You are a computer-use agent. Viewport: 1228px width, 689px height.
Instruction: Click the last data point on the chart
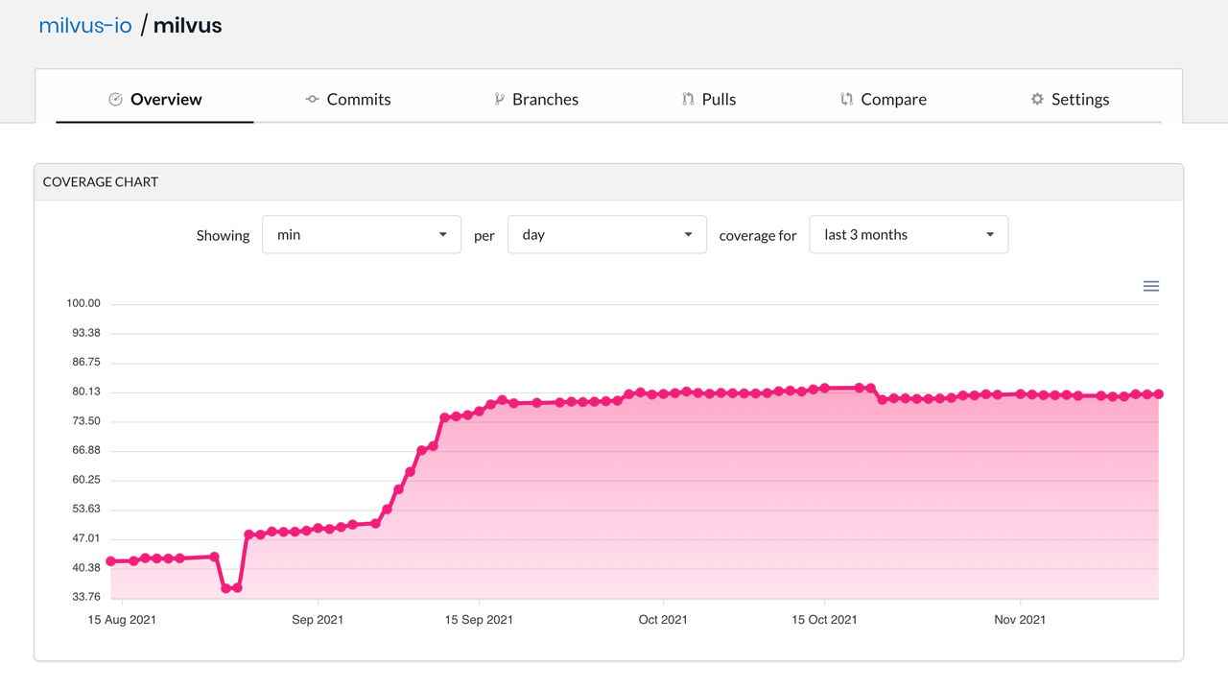(1159, 394)
